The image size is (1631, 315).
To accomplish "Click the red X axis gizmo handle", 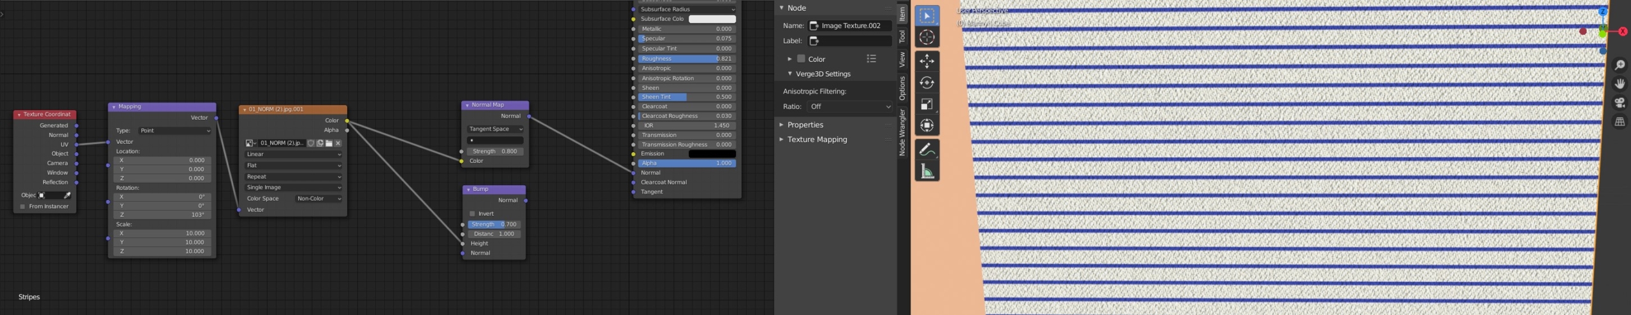I will [x=1623, y=31].
